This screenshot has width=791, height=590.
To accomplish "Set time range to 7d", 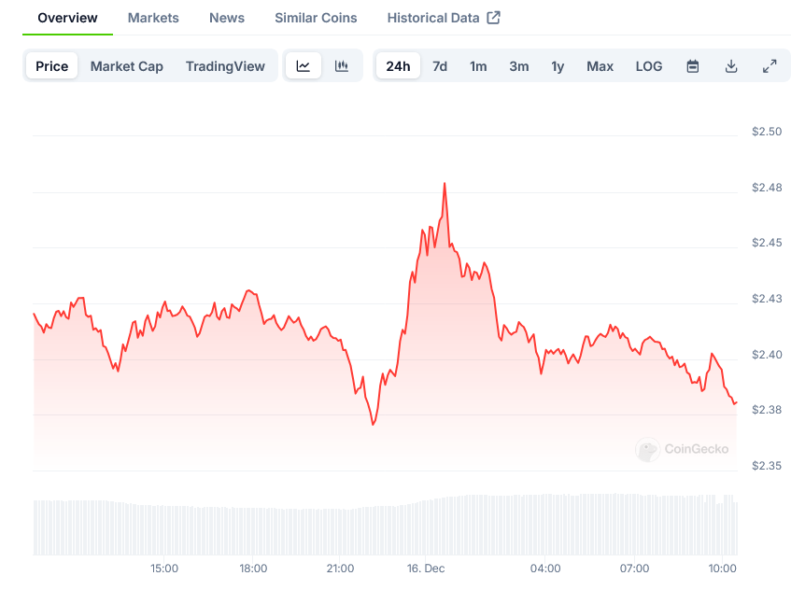I will click(440, 66).
